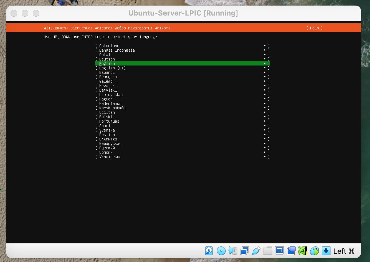Image resolution: width=370 pixels, height=262 pixels.
Task: Pick Français from the language list
Action: click(x=182, y=77)
